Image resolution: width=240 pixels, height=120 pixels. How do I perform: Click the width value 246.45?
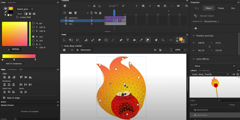coord(201,43)
